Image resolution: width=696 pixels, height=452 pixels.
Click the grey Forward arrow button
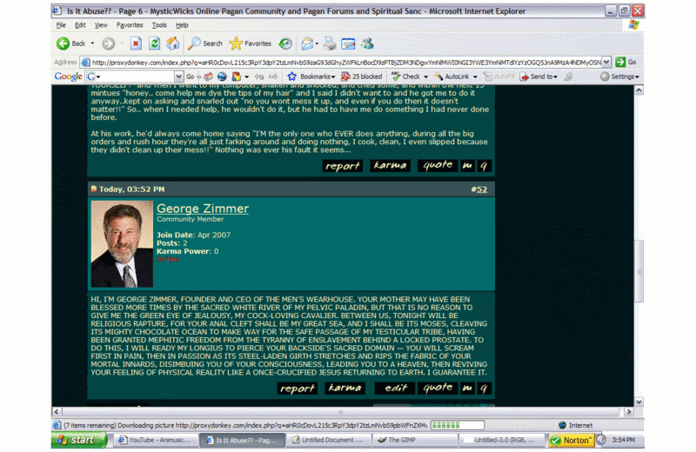(108, 43)
